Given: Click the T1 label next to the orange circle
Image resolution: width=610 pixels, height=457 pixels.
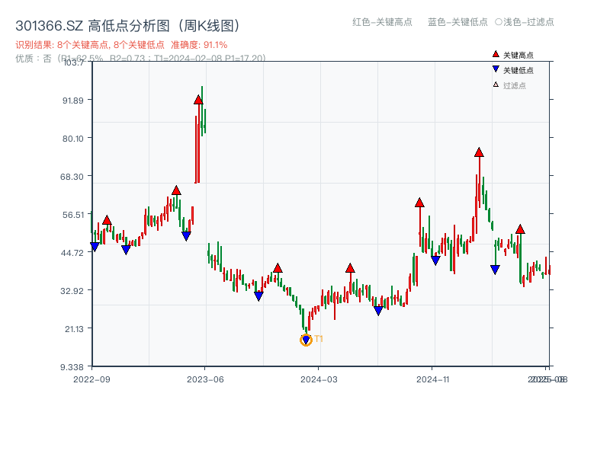Looking at the screenshot, I should coord(319,338).
